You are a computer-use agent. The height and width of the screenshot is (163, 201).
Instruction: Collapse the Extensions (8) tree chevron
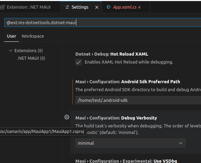11,50
